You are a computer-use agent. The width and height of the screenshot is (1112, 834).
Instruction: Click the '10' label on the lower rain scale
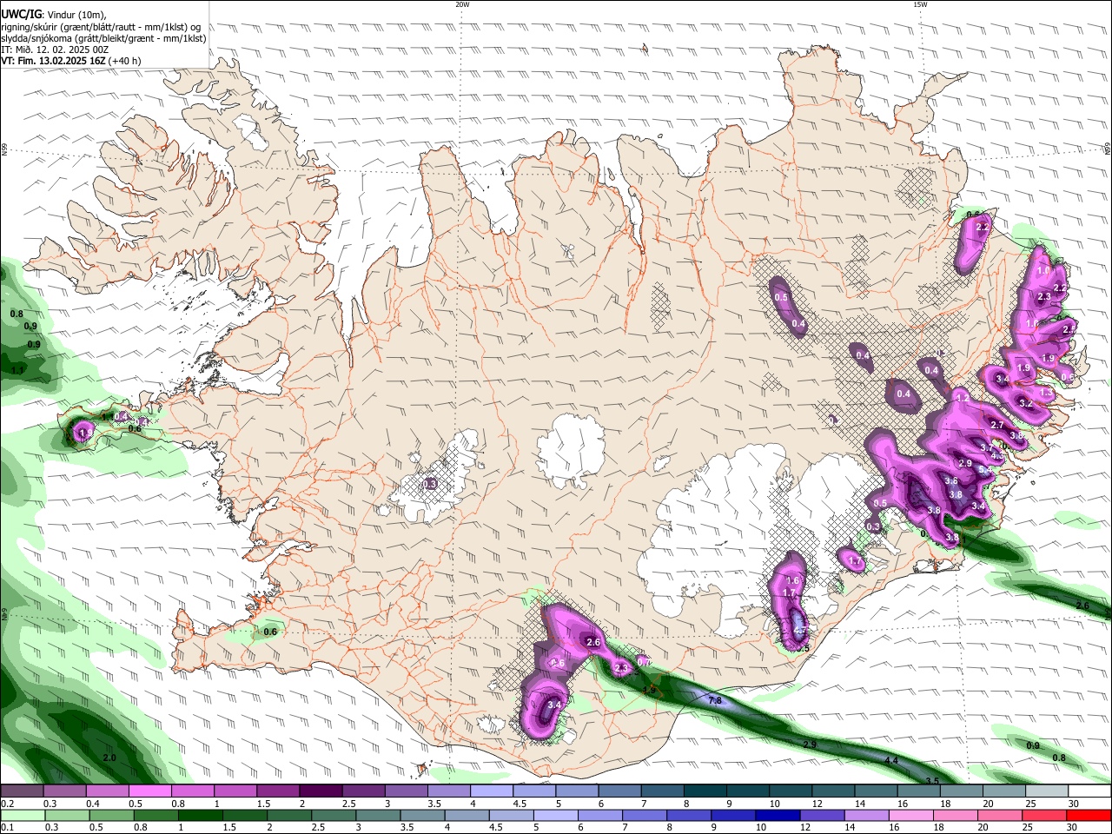click(x=760, y=827)
